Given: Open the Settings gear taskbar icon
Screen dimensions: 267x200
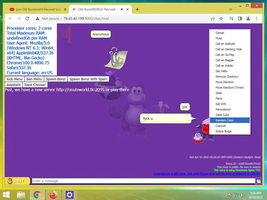Looking at the screenshot, I should (69, 195).
